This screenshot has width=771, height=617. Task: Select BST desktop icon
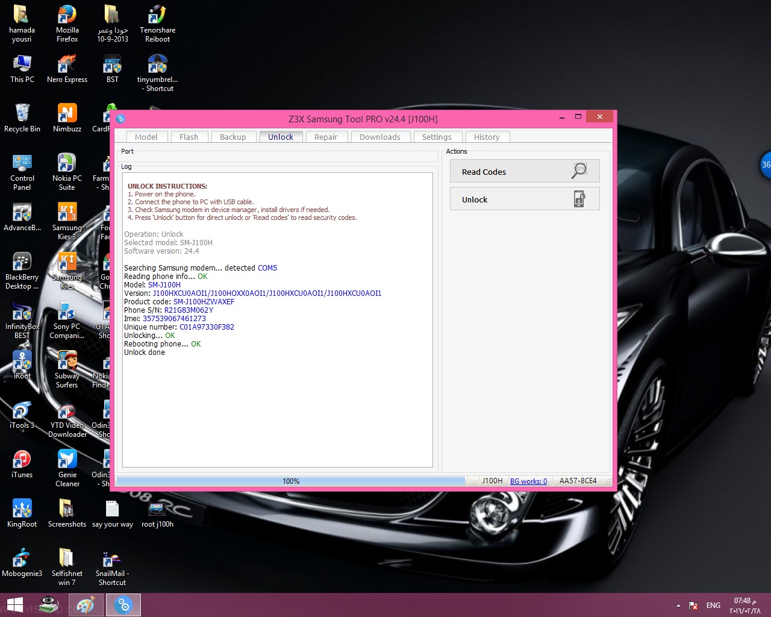coord(113,69)
